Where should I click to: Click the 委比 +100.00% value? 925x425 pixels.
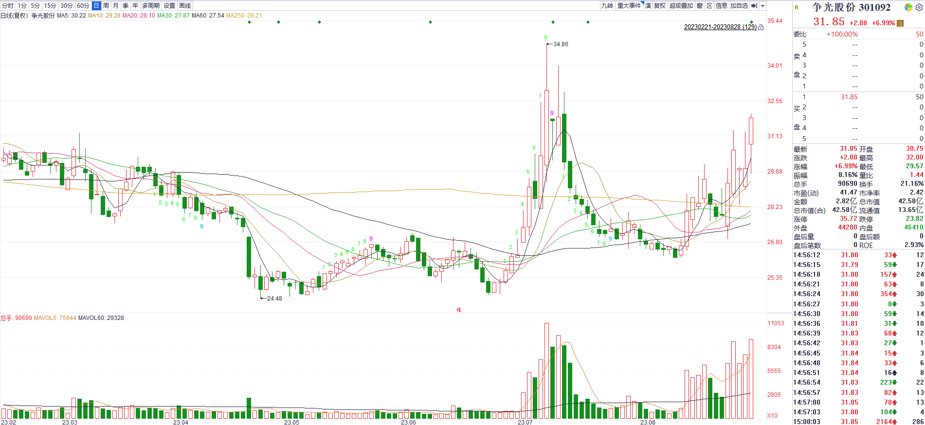[x=842, y=34]
